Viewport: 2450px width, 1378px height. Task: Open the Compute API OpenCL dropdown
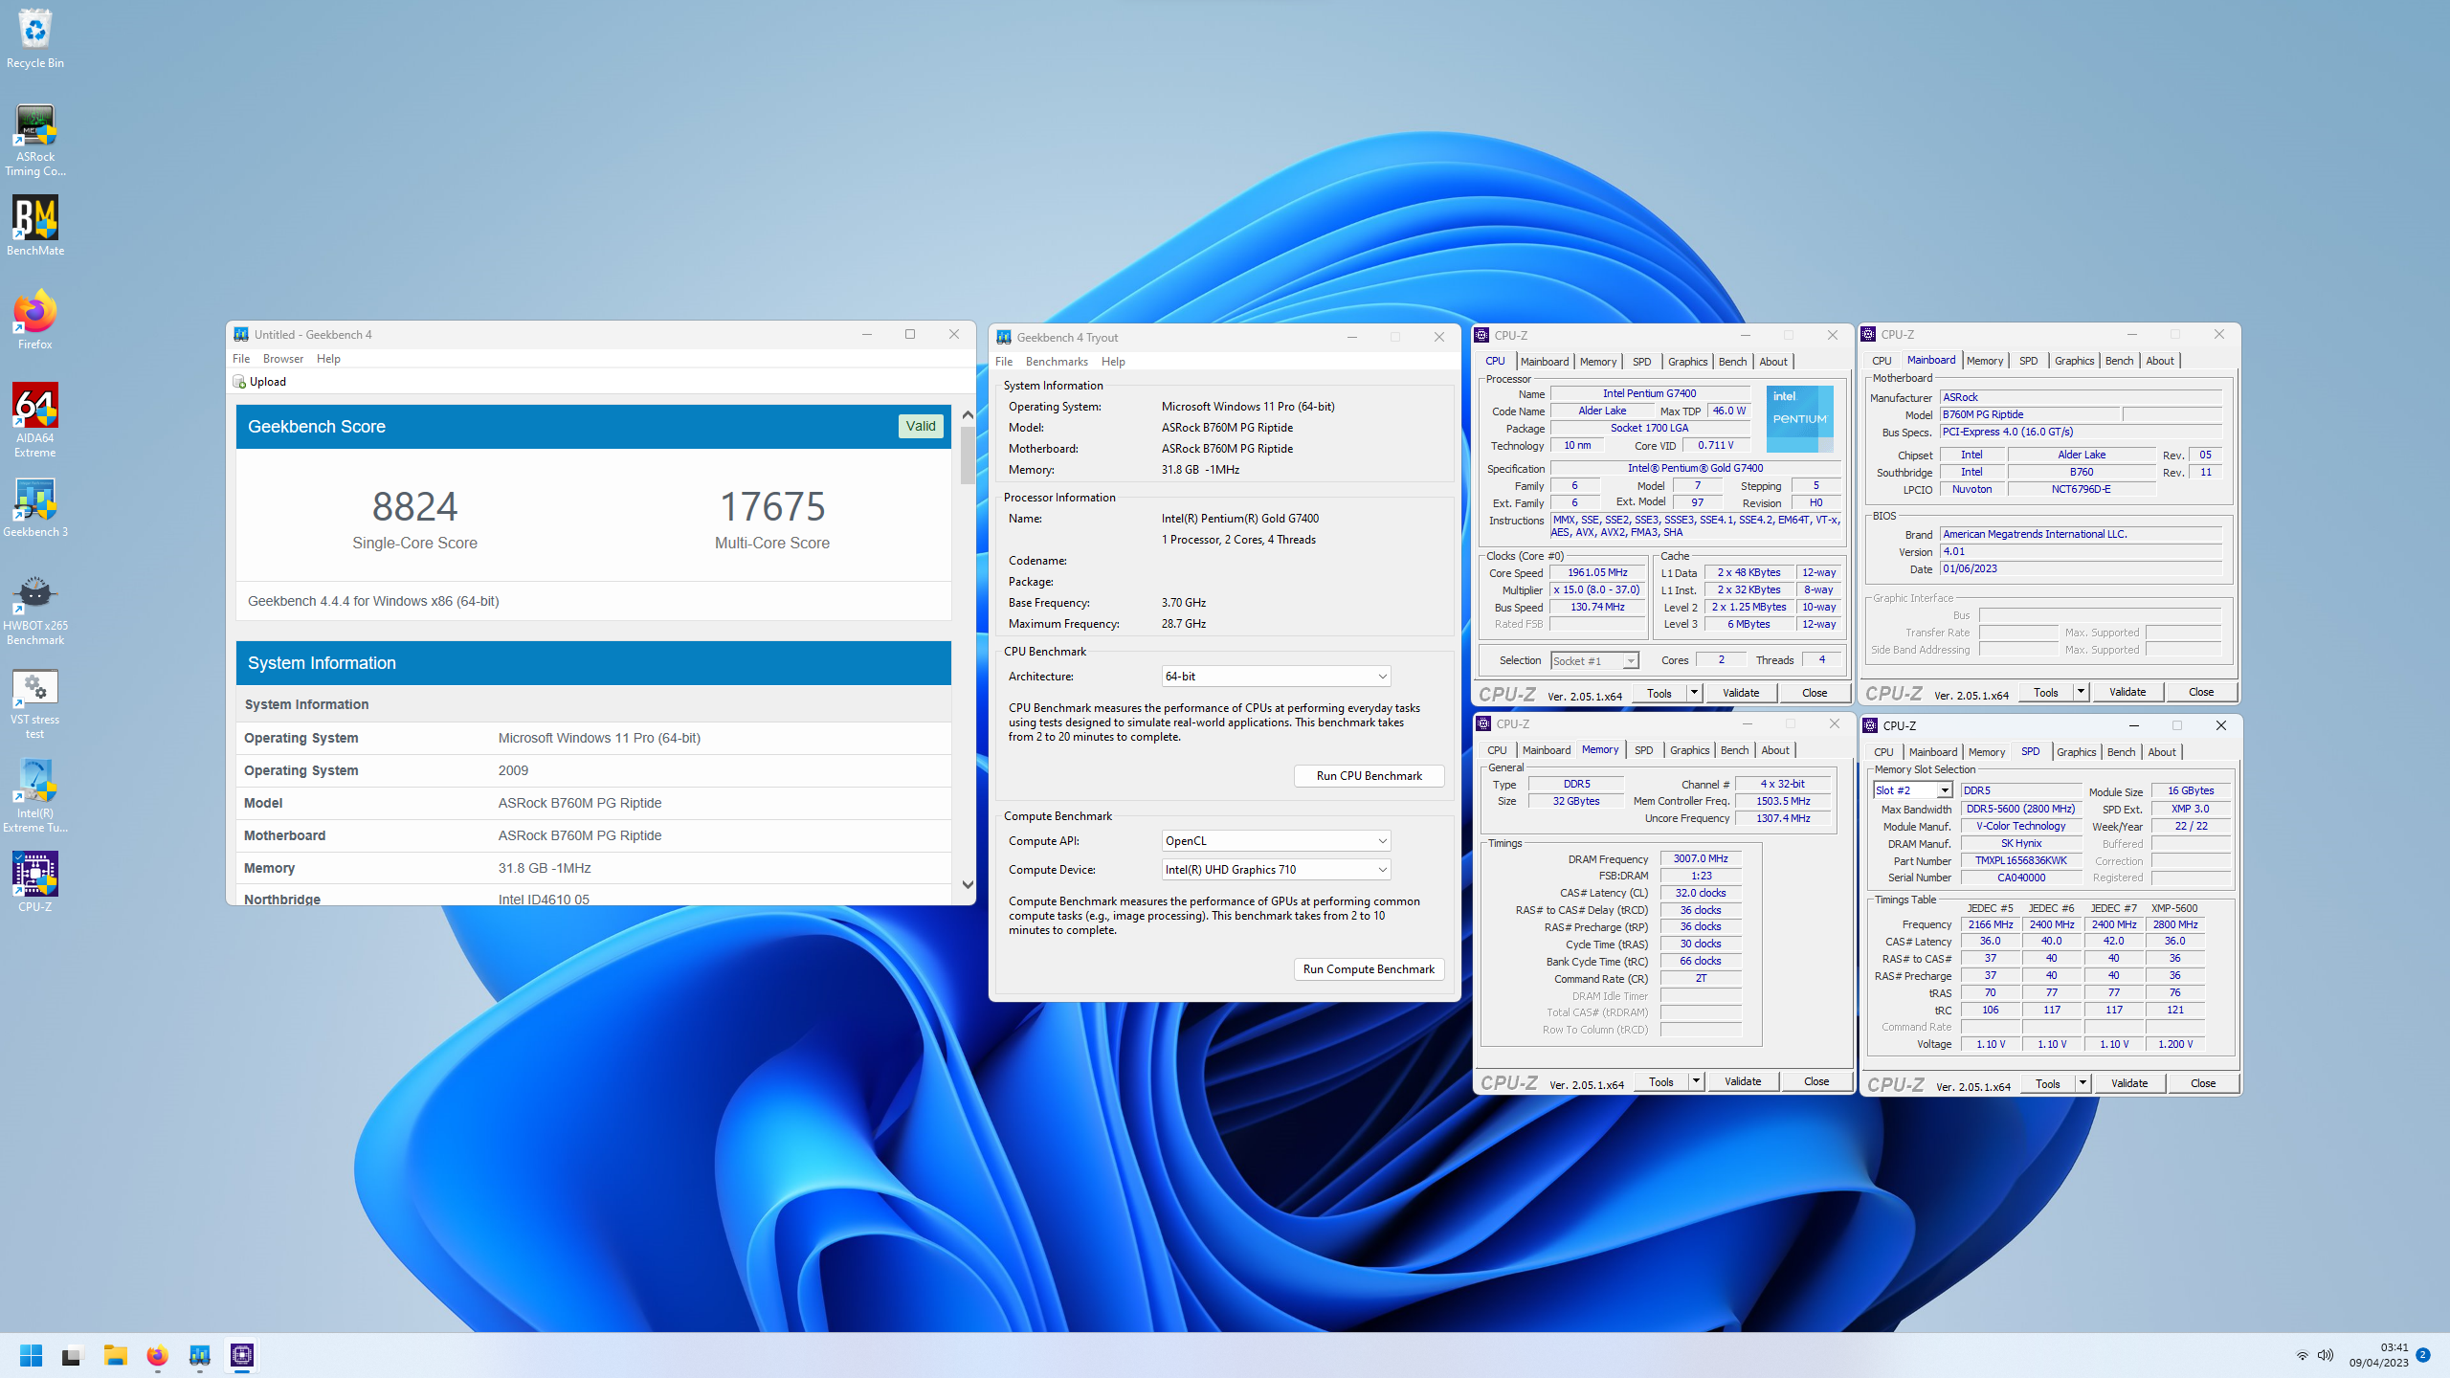click(x=1276, y=841)
